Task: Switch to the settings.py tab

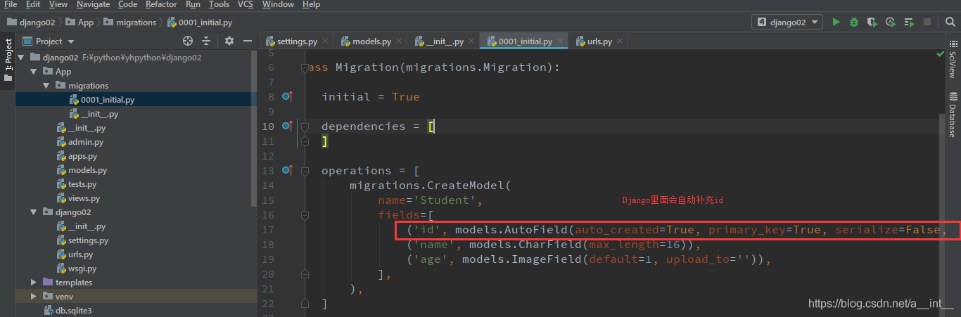Action: (296, 41)
